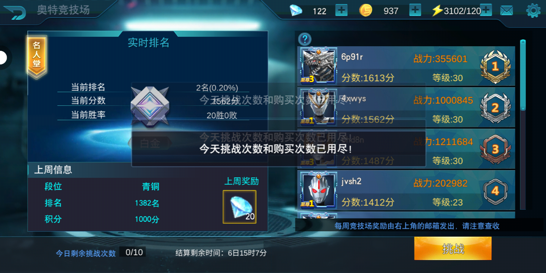Select the rank 2 player row 4xwys

pos(406,108)
